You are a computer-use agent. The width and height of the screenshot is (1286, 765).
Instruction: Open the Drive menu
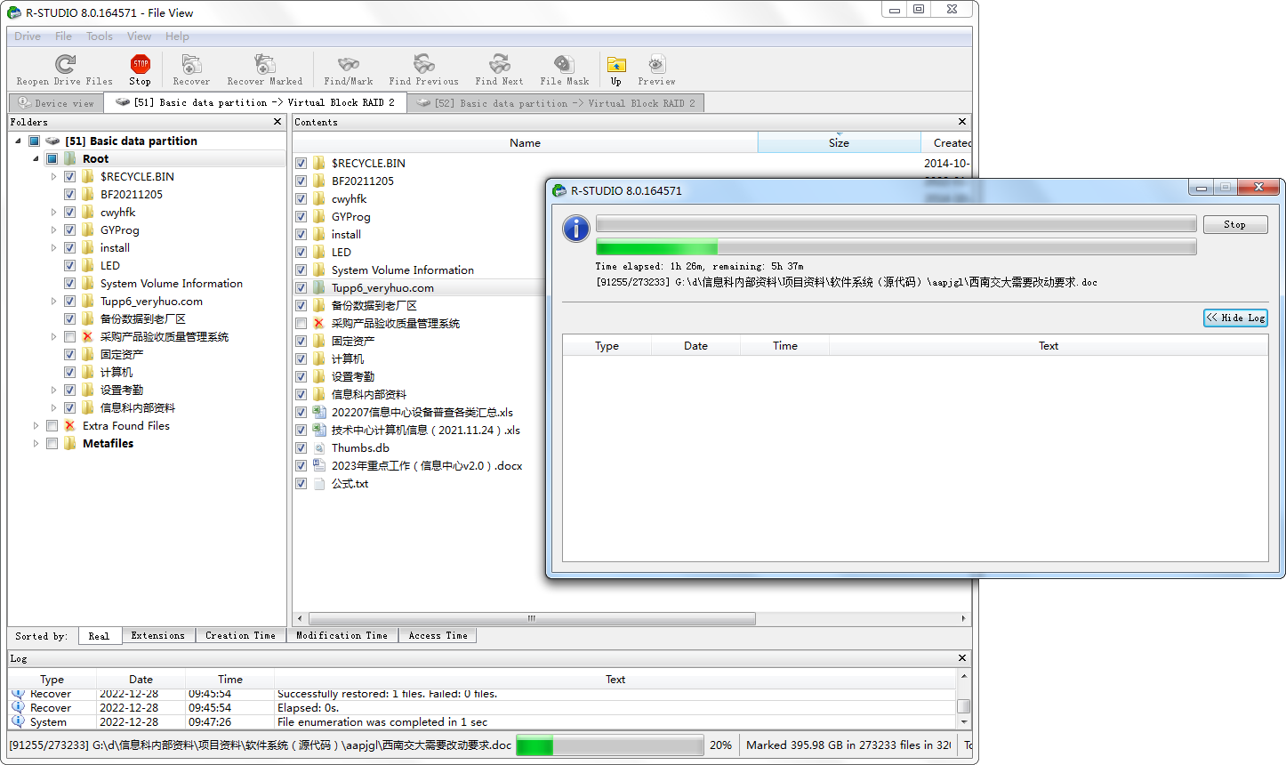coord(28,36)
